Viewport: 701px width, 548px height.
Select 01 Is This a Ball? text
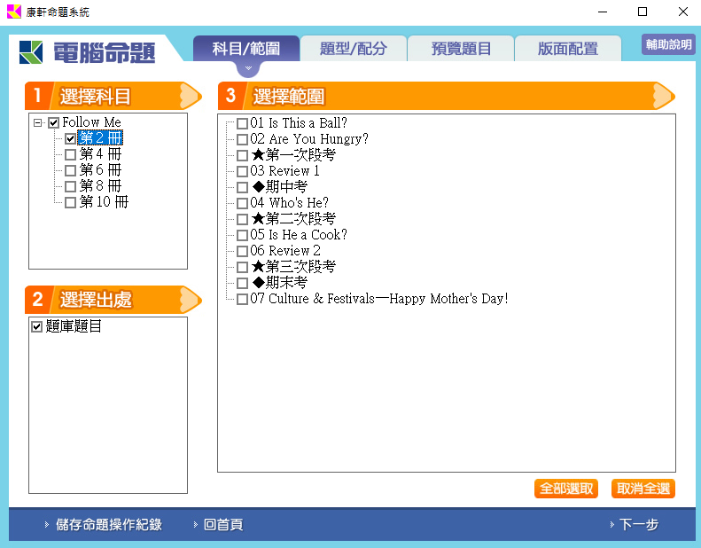click(299, 123)
